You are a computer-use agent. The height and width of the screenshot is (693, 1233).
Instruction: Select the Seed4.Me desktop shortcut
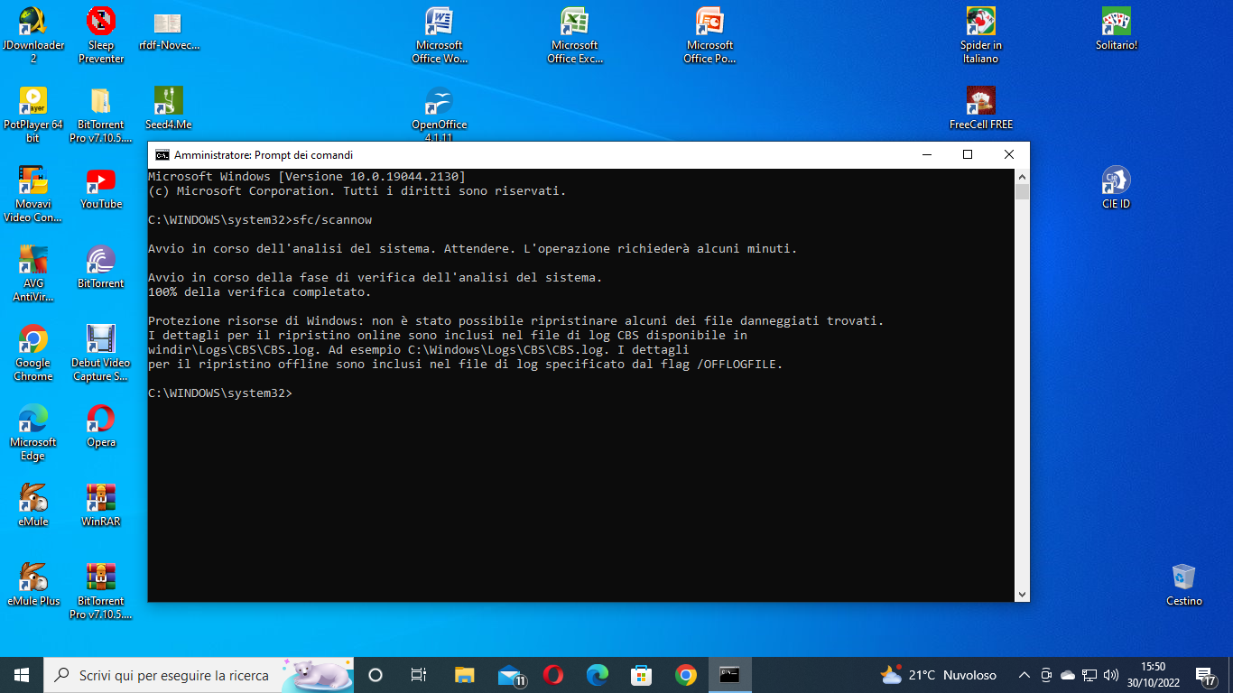pyautogui.click(x=169, y=107)
